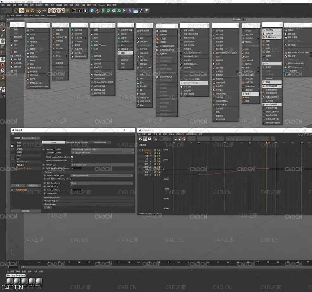Collapse the Settings section
Screen dimensions: 312x292
(48, 172)
